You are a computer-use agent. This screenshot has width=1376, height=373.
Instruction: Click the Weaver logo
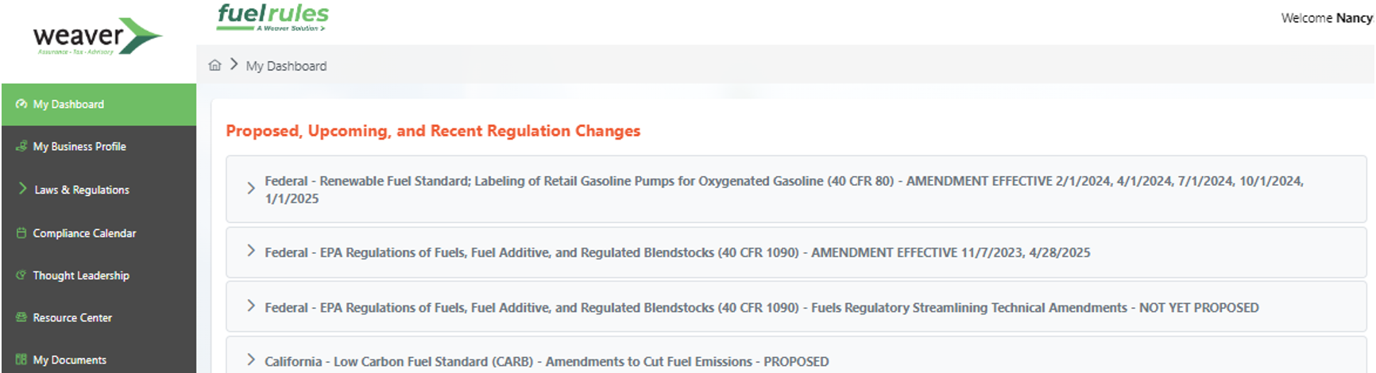point(97,37)
